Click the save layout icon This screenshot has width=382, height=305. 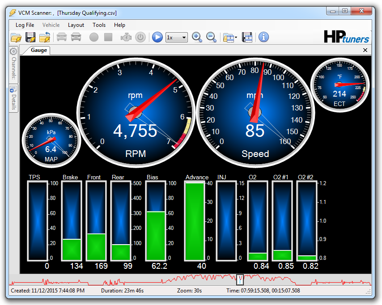[247, 37]
